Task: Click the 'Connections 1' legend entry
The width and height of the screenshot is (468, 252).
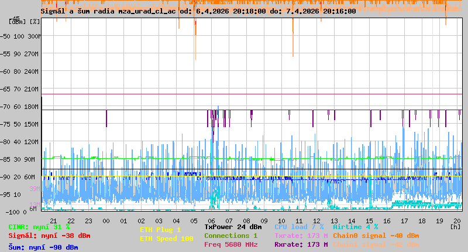Action: coord(230,236)
